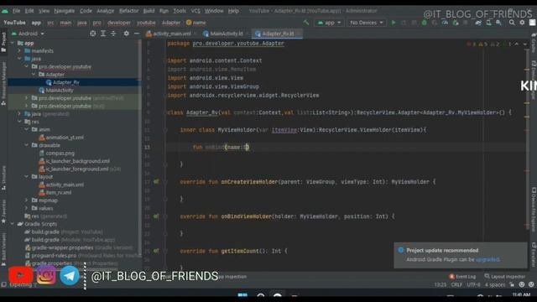Open the Build menu
537x302 pixels.
pos(149,11)
